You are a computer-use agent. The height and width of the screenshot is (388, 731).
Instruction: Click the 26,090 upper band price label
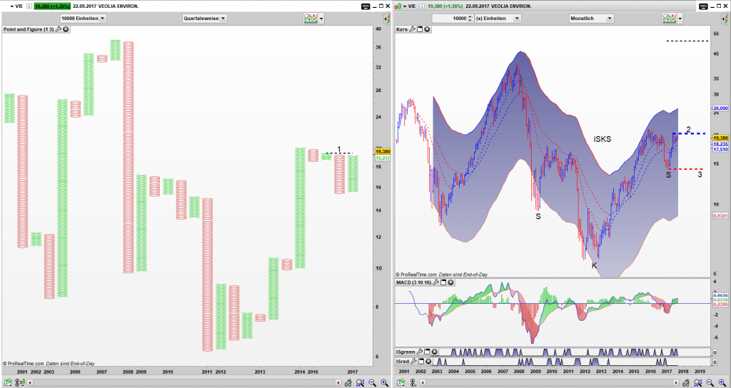(x=720, y=108)
